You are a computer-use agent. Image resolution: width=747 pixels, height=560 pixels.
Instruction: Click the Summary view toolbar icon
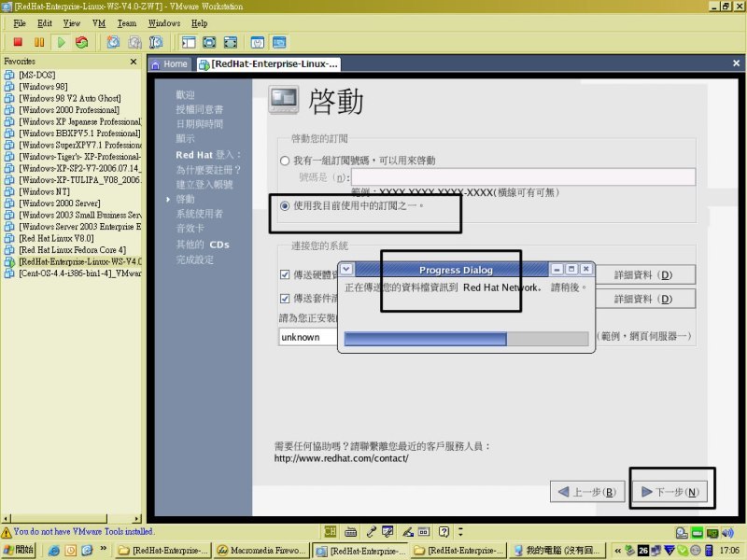258,42
